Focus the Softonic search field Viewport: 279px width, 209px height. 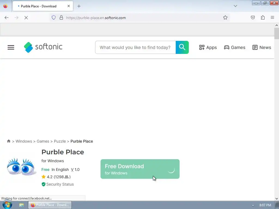135,47
